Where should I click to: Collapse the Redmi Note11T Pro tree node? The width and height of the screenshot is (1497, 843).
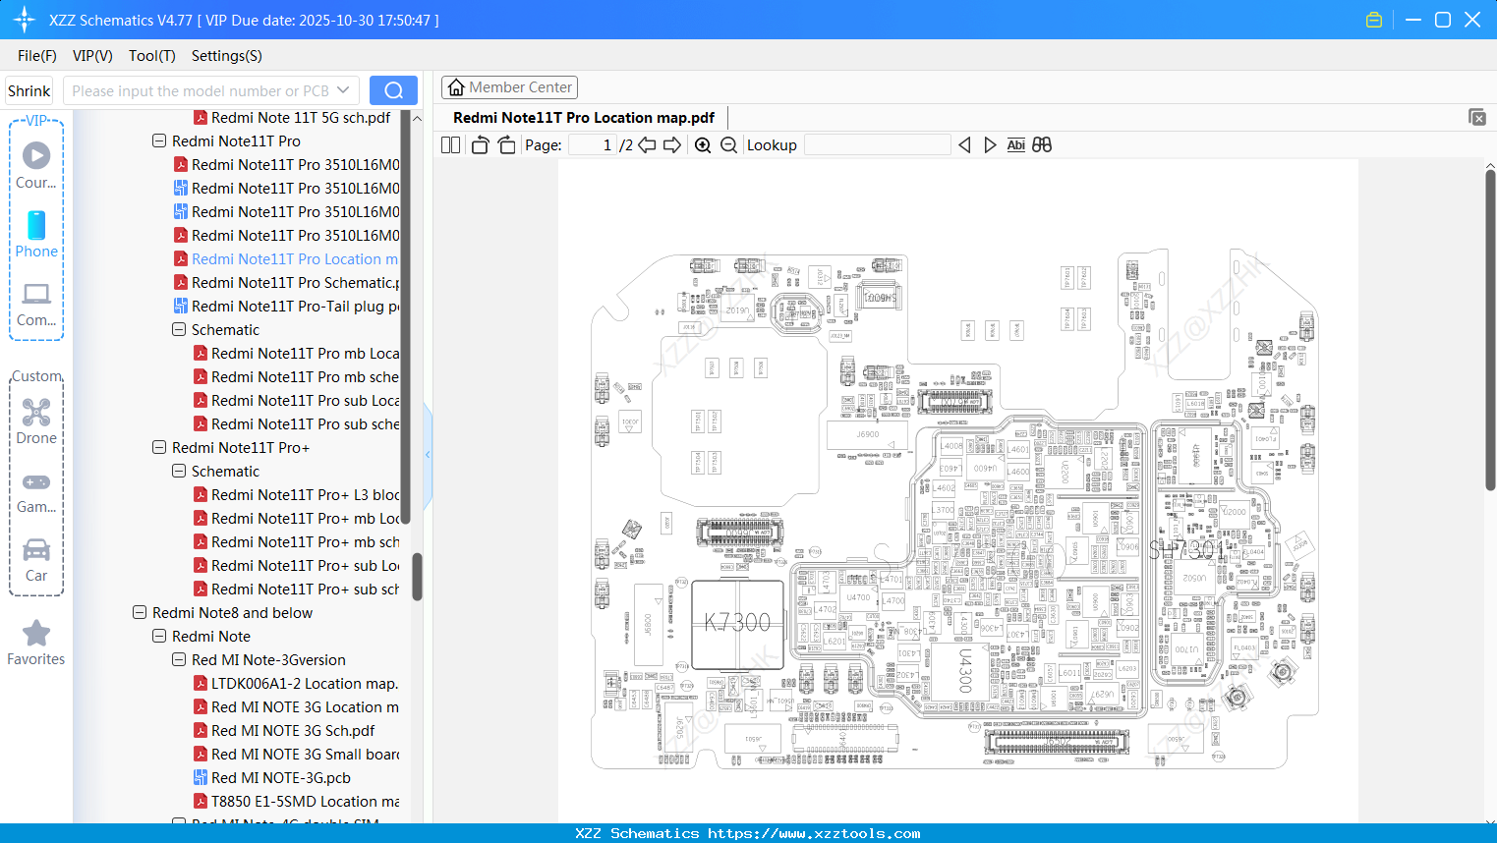point(158,140)
